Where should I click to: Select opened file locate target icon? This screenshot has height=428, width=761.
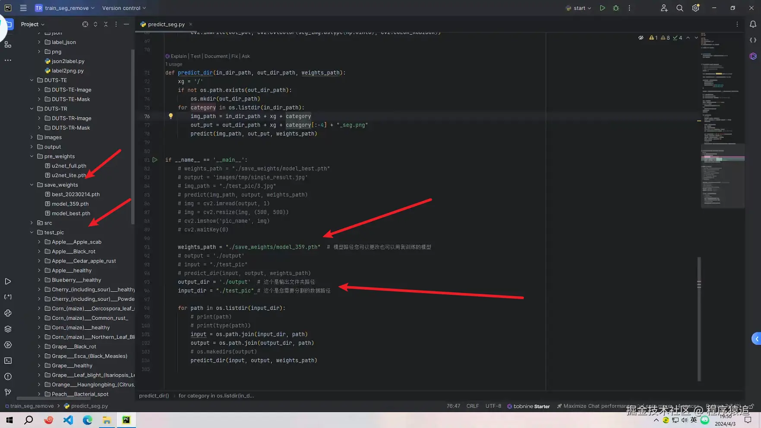tap(85, 24)
